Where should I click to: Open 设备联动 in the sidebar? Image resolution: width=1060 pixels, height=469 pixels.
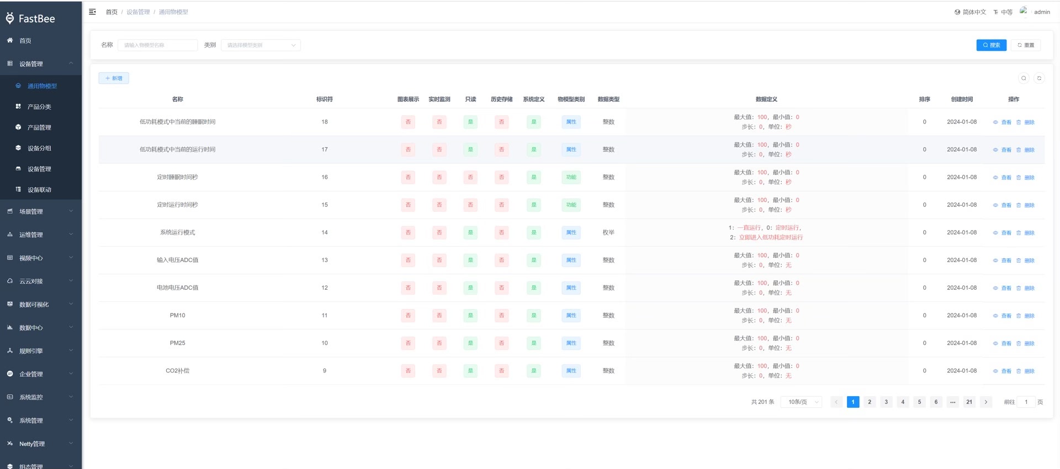39,190
